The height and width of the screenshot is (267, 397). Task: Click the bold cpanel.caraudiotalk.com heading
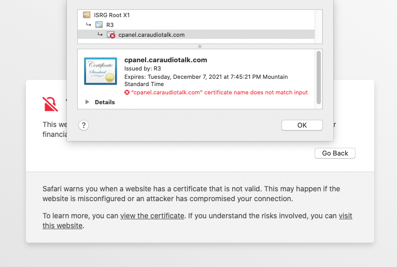tap(166, 60)
